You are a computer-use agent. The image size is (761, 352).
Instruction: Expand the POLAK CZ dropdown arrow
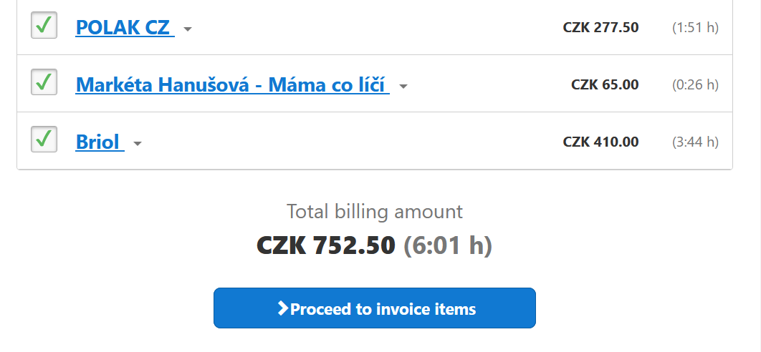coord(188,29)
